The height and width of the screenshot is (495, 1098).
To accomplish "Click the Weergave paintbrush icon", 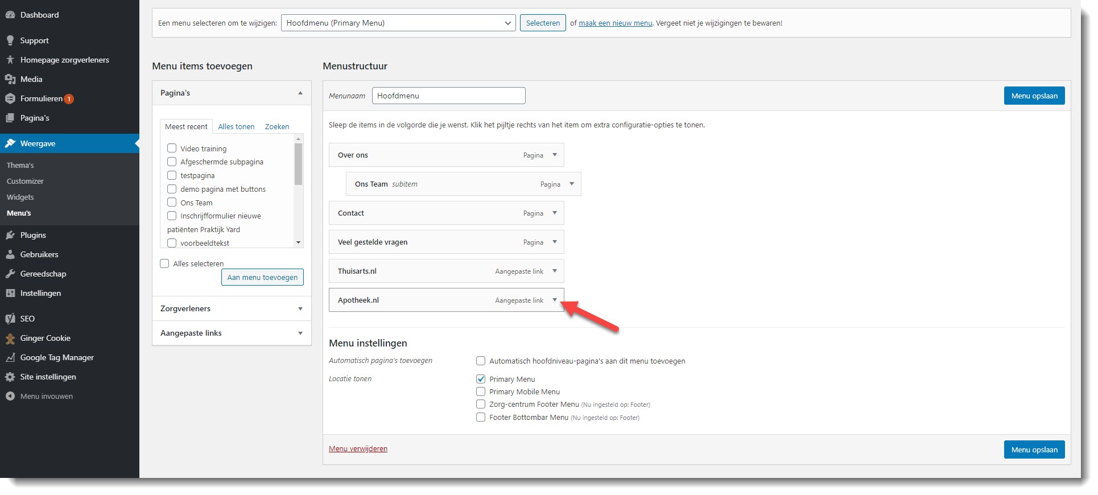I will (x=10, y=143).
